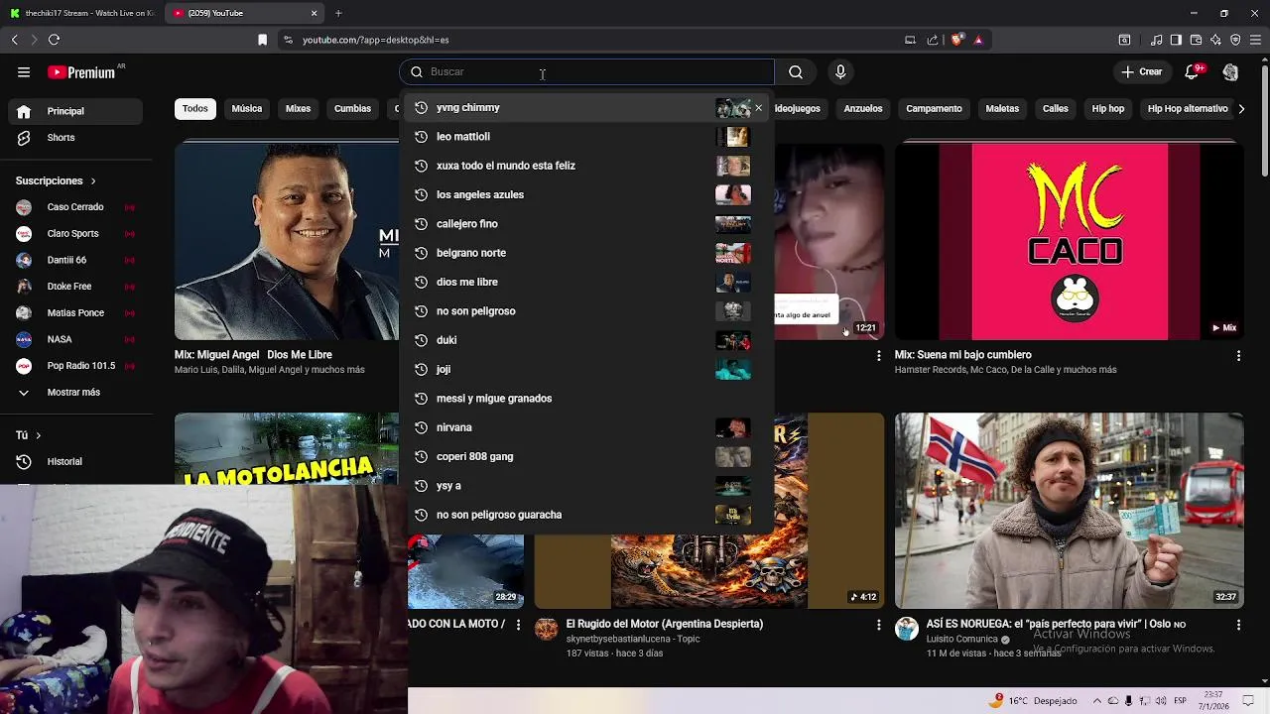Open the YouTube guide hamburger menu

24,71
